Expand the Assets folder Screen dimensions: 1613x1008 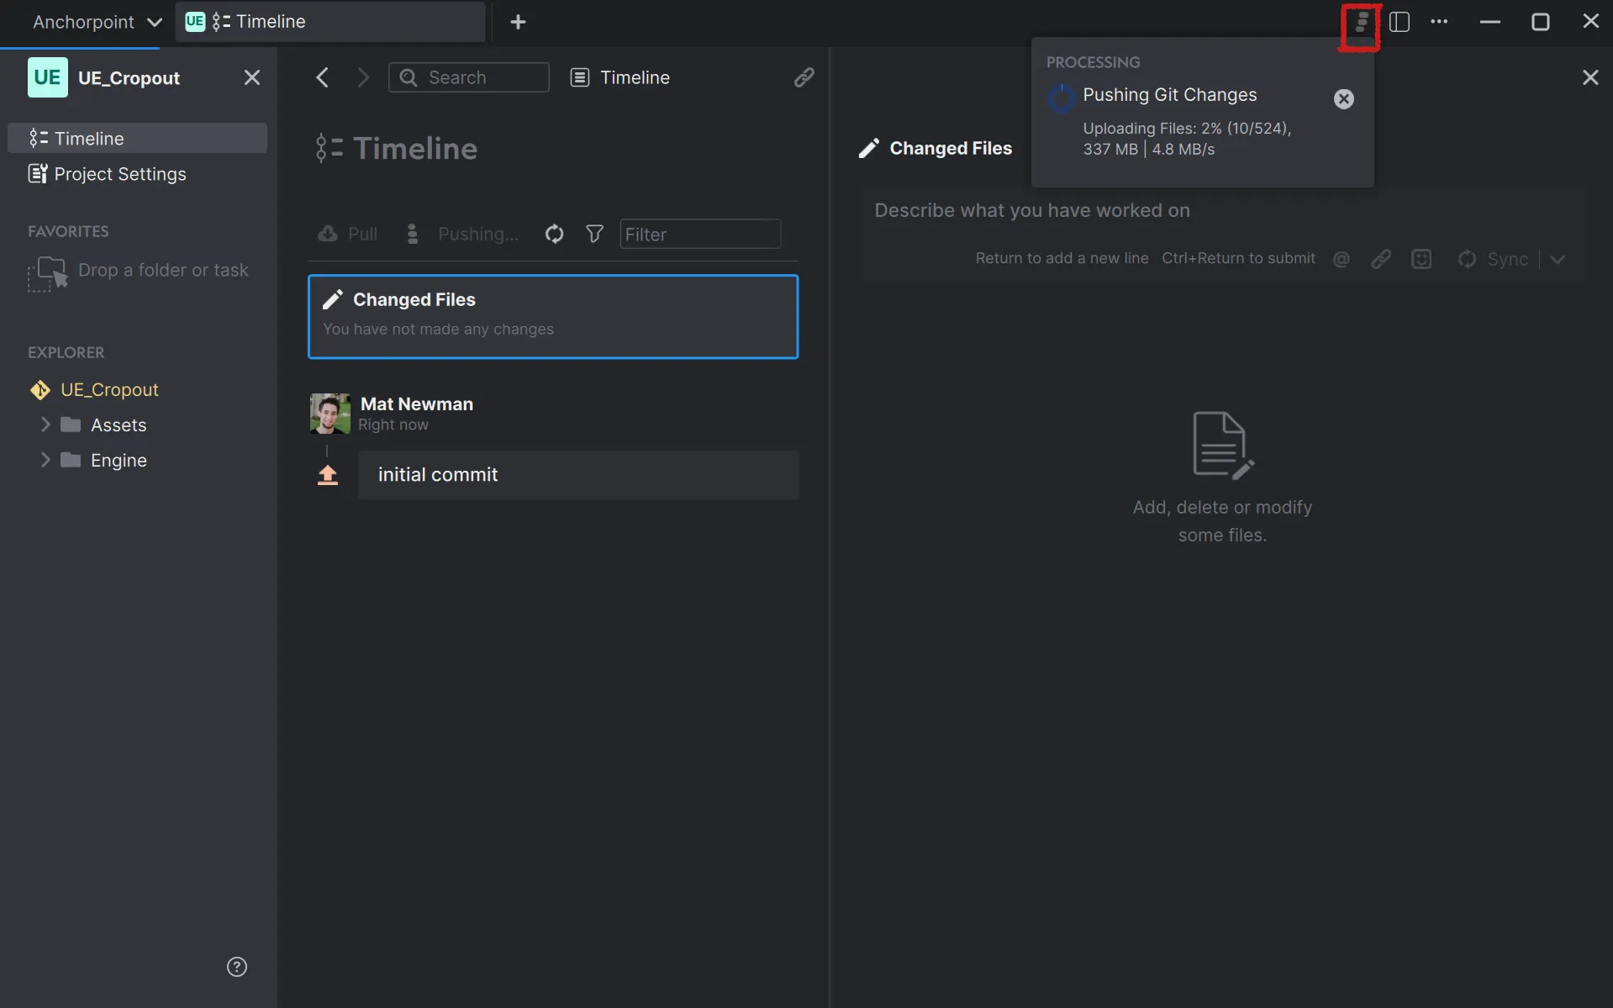point(46,425)
